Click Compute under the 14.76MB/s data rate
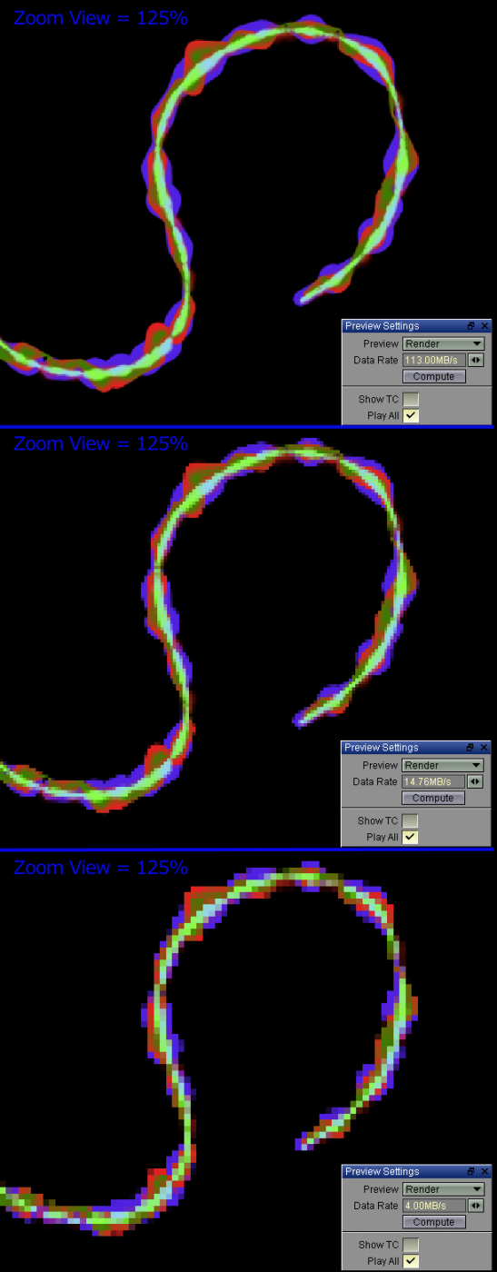This screenshot has height=1272, width=497. pos(433,798)
